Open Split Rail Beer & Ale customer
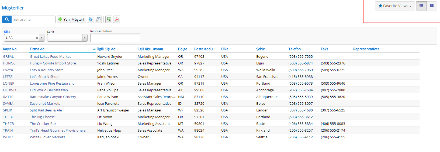 point(46,110)
